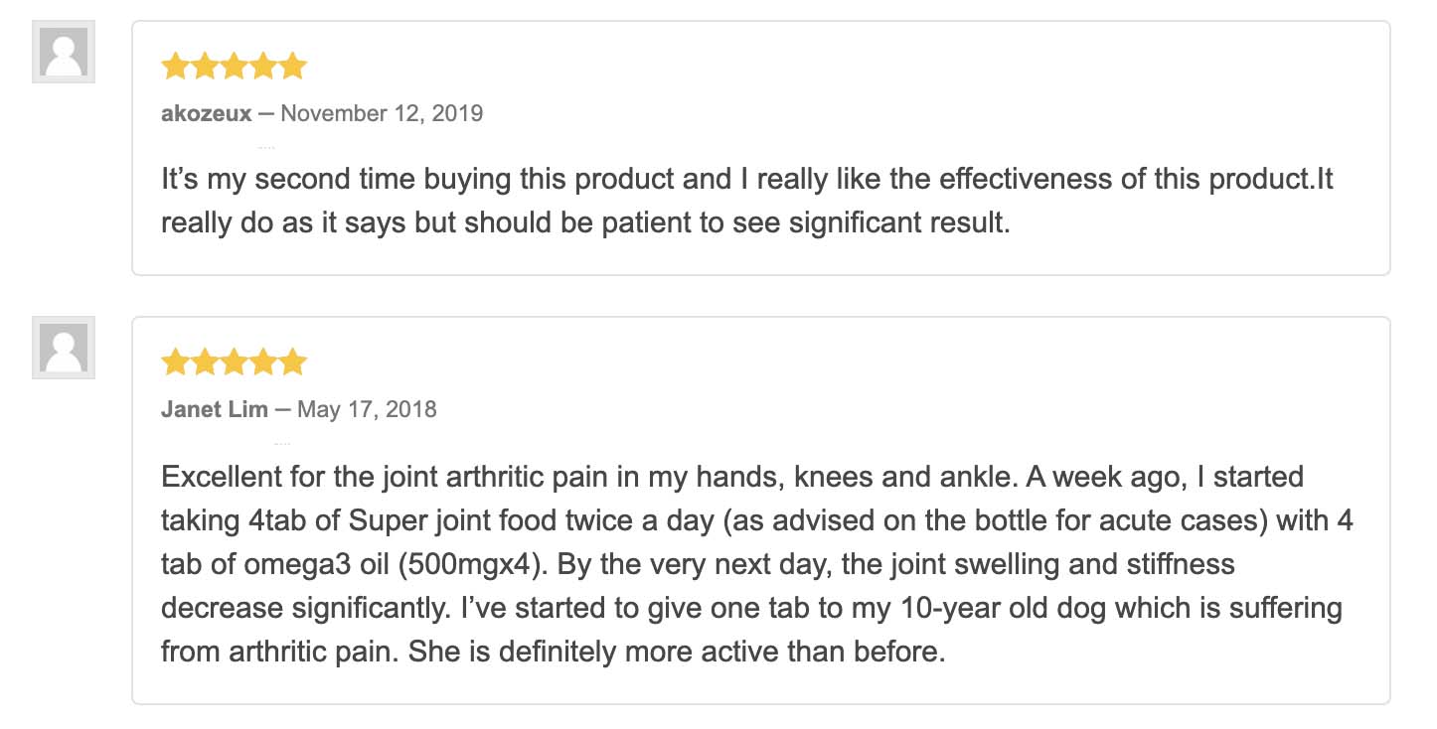Select the fourth star in Janet Lim's rating
This screenshot has width=1437, height=729.
[x=263, y=363]
